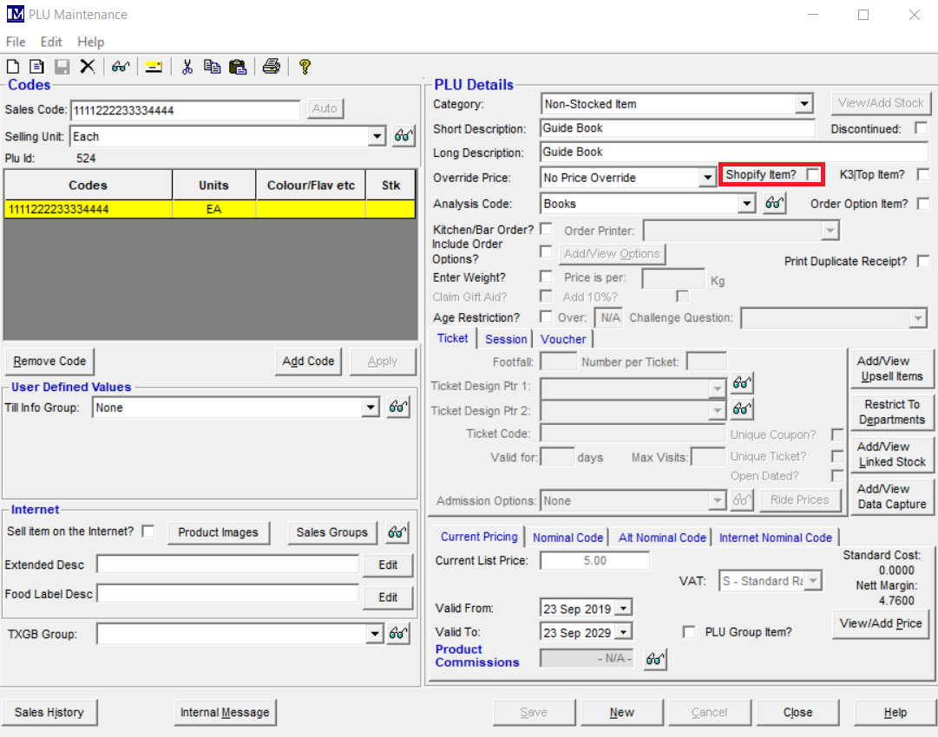The height and width of the screenshot is (737, 938).
Task: Switch to the Voucher tab
Action: click(x=563, y=339)
